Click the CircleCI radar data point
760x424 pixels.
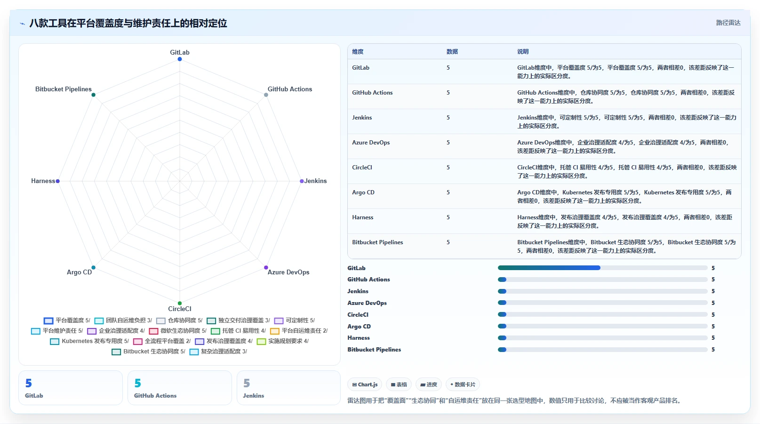tap(180, 303)
